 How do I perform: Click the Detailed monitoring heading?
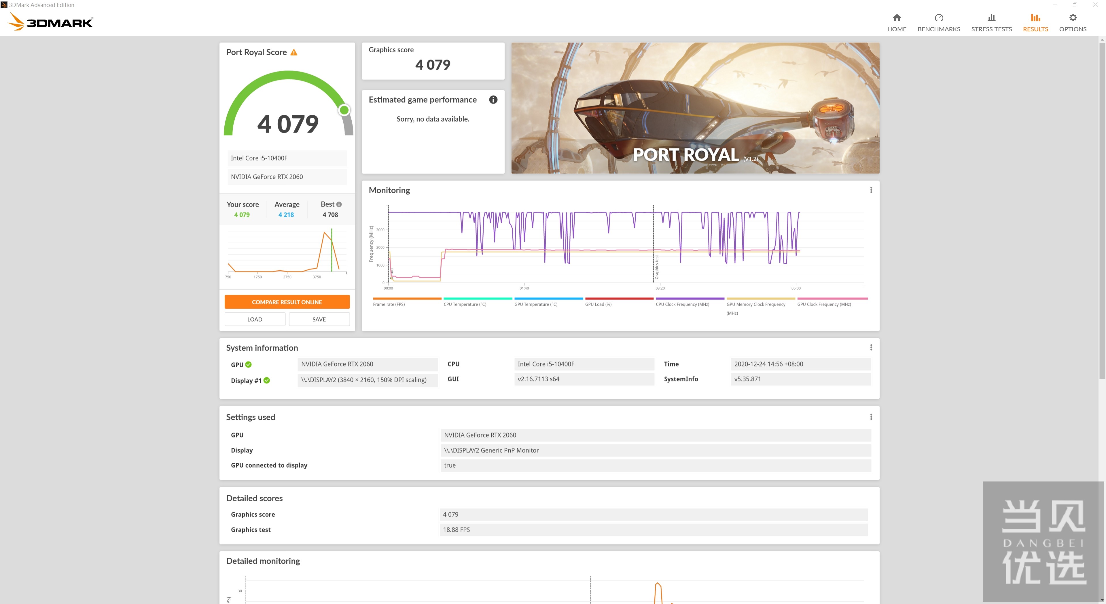coord(263,561)
